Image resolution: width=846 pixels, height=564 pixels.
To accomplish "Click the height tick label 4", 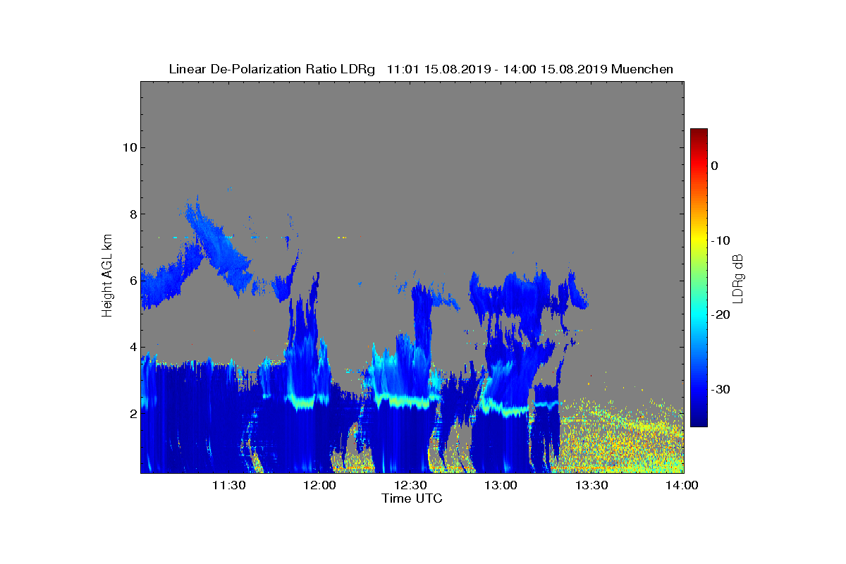I will pyautogui.click(x=132, y=347).
